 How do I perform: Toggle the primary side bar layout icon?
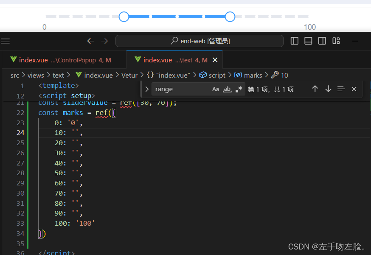(294, 41)
